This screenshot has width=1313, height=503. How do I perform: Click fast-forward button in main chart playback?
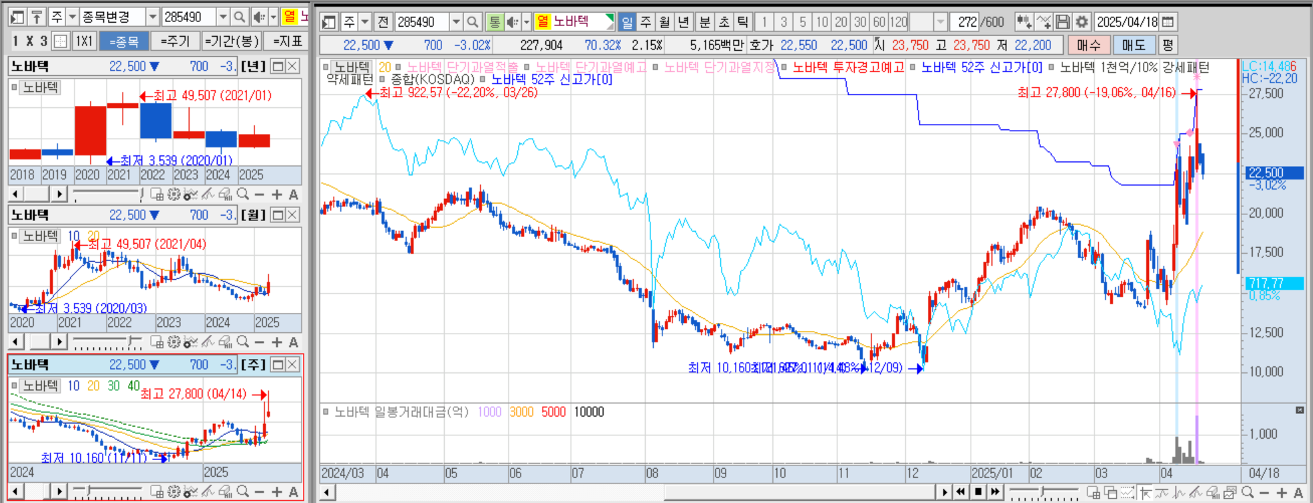[995, 492]
